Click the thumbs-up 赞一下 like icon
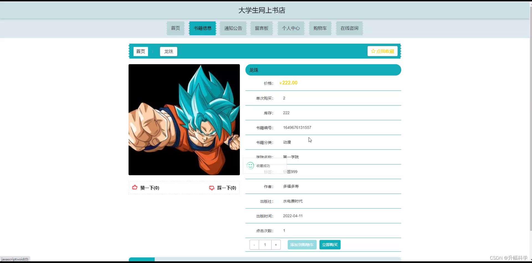This screenshot has height=263, width=532. pos(135,187)
